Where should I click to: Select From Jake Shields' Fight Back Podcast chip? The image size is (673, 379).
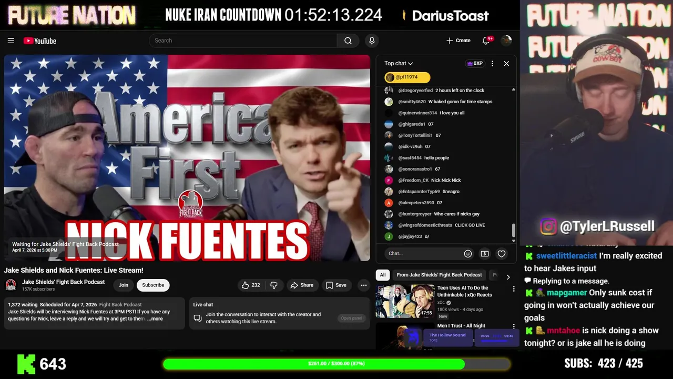[439, 275]
